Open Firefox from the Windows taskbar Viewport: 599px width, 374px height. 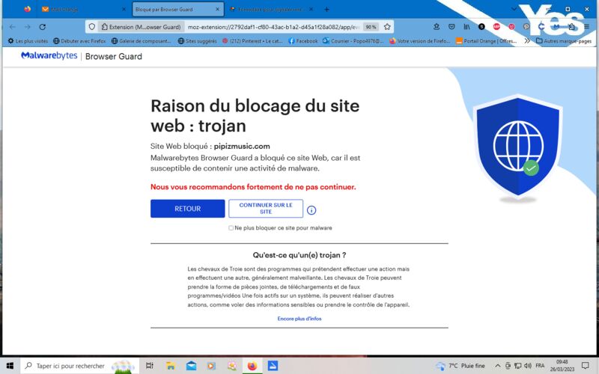[x=252, y=366]
